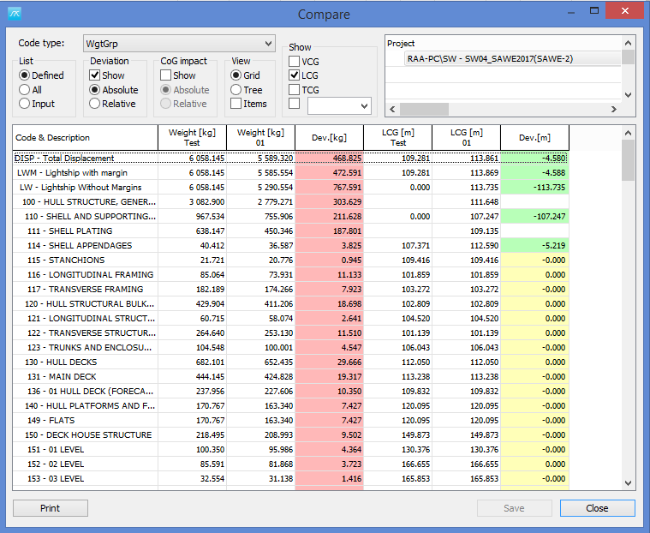Click the Close button at bottom
650x533 pixels.
pos(597,508)
